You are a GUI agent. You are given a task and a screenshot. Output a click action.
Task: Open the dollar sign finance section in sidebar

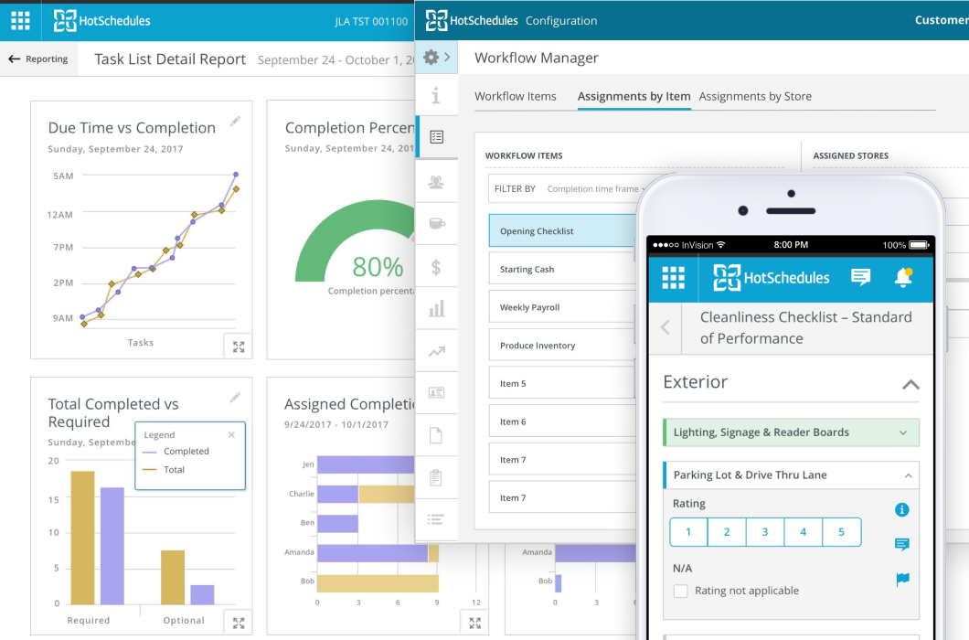click(x=436, y=265)
